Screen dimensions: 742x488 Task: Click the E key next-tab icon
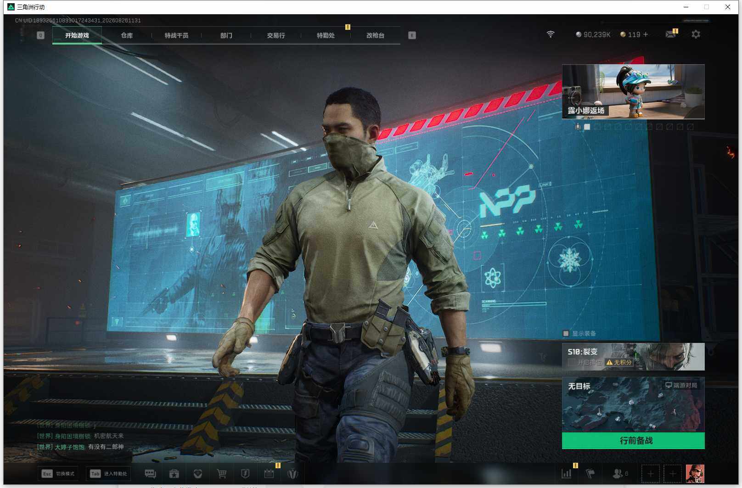click(x=412, y=35)
